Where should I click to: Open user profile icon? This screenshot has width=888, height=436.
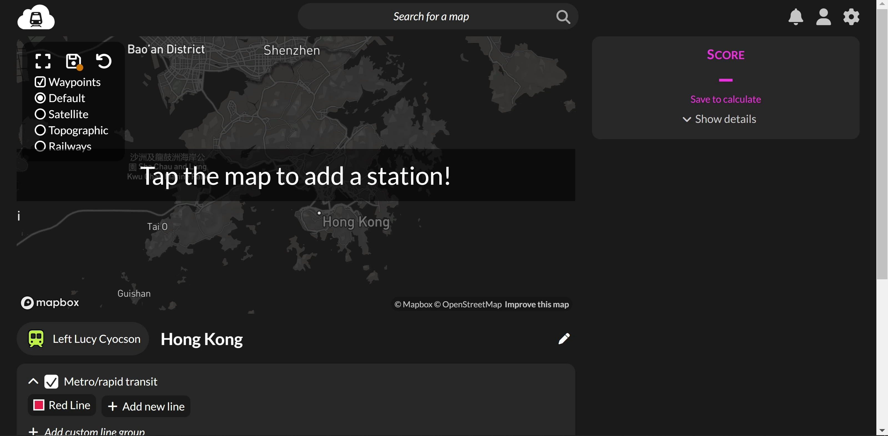(823, 17)
